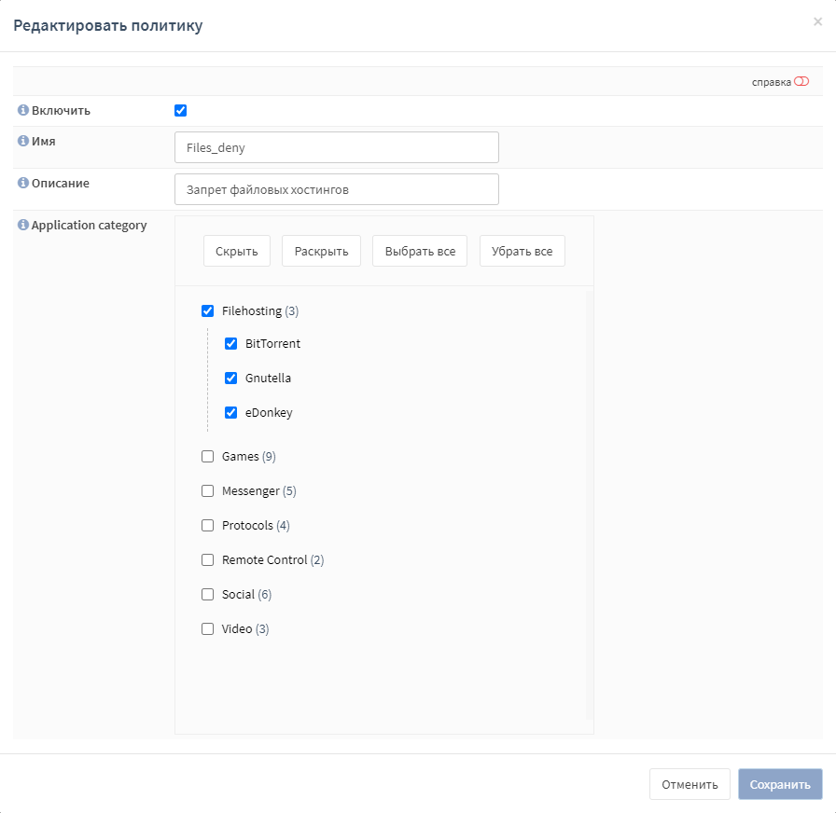Viewport: 836px width, 813px height.
Task: Select the Remote Control (2) tree item
Action: tap(273, 560)
